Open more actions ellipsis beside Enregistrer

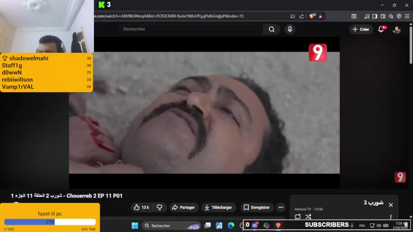tap(281, 208)
